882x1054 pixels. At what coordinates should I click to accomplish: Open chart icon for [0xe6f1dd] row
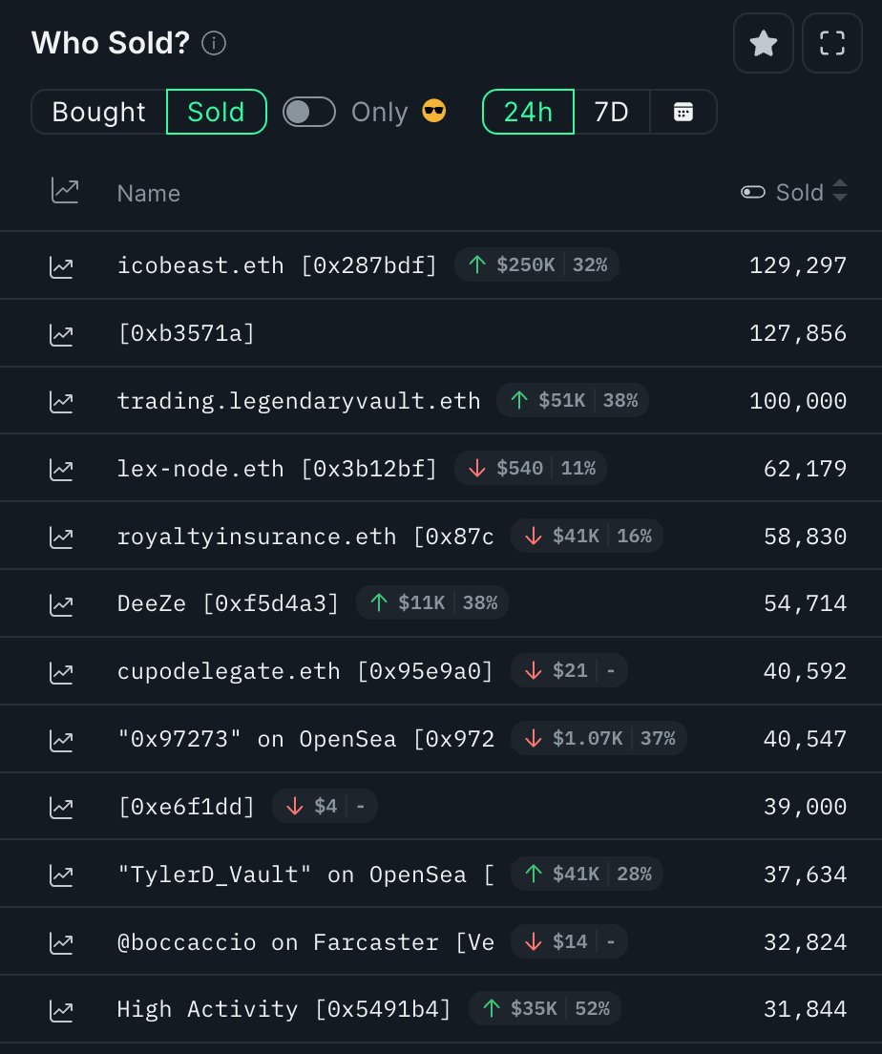click(61, 808)
